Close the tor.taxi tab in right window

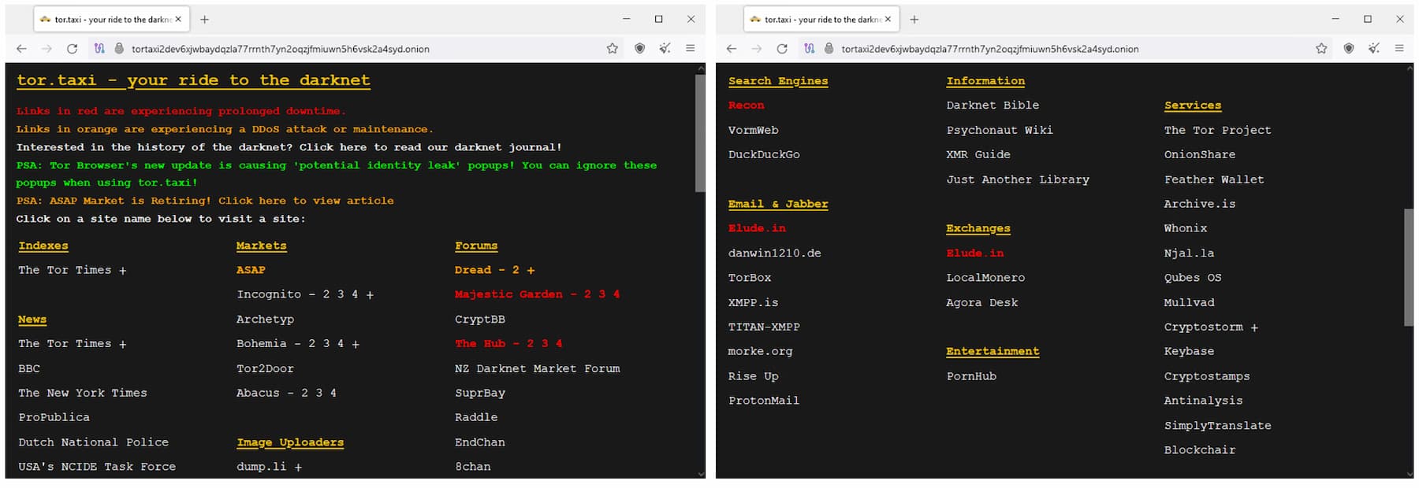(x=888, y=19)
